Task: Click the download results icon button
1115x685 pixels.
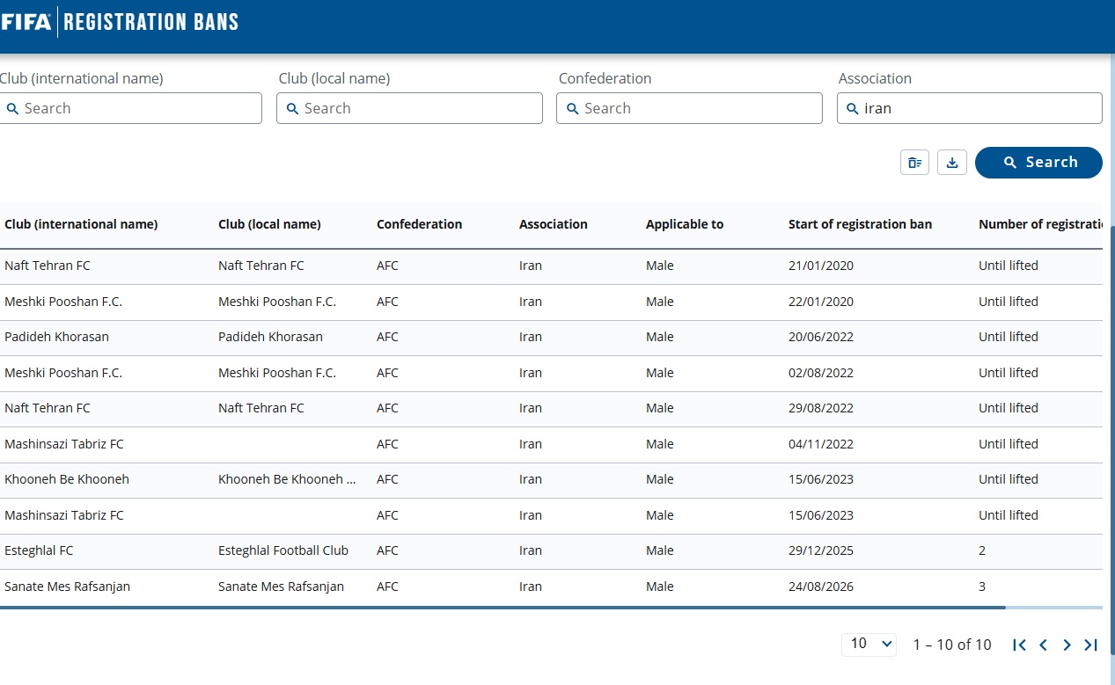Action: pos(952,163)
